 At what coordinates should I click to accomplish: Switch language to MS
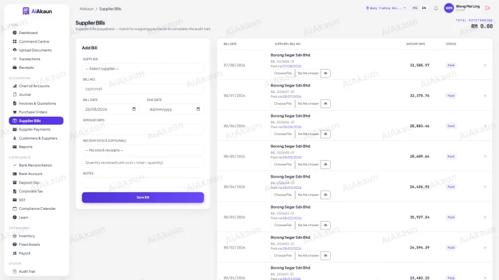[x=415, y=8]
